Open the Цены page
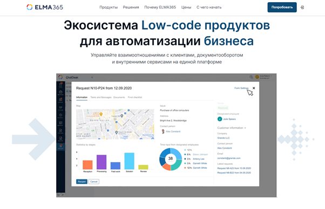This screenshot has height=209, width=325. coord(186,7)
